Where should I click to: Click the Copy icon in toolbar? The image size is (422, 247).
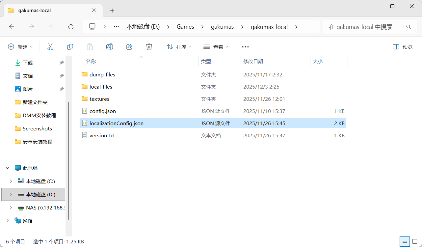(x=70, y=47)
